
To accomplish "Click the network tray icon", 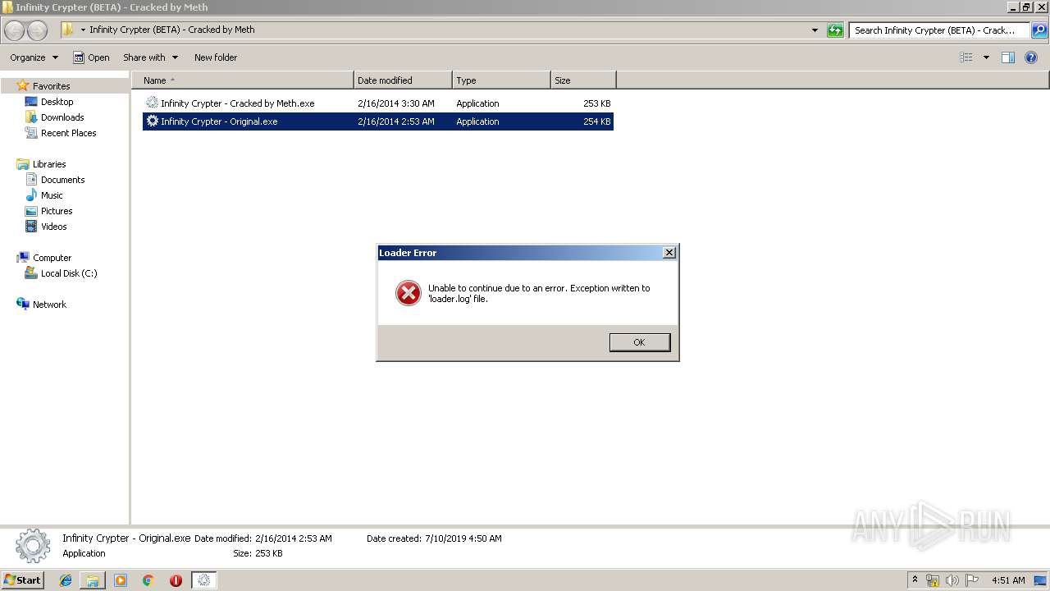I will [x=933, y=580].
